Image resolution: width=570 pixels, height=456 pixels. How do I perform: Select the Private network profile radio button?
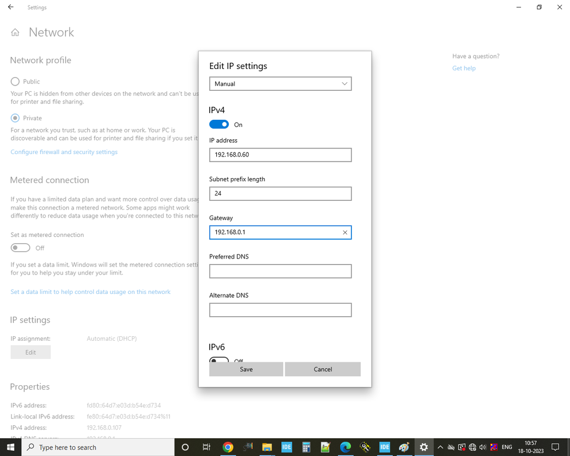point(15,118)
